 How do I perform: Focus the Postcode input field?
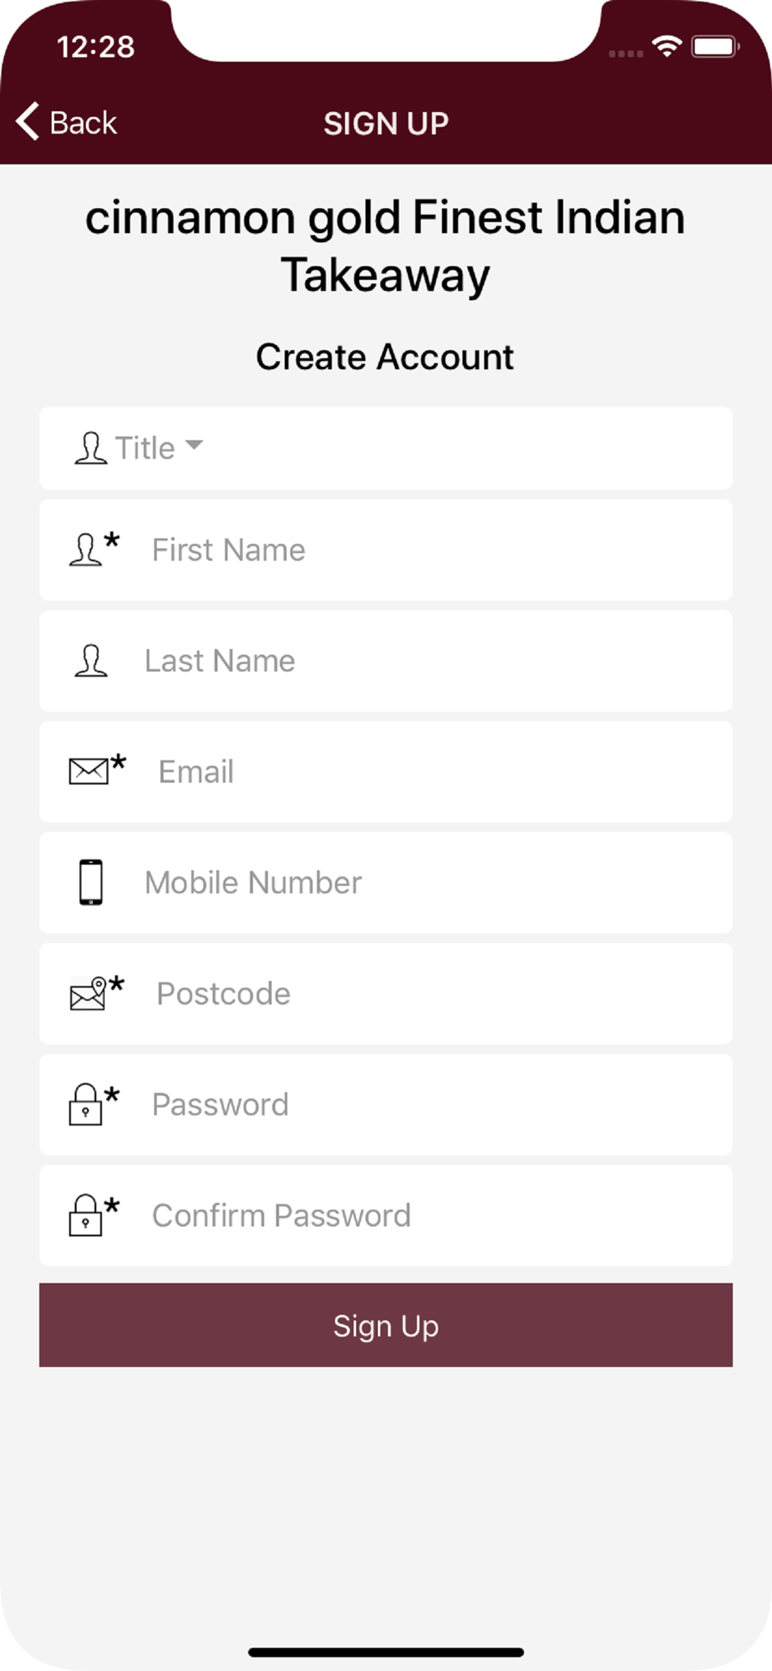386,993
